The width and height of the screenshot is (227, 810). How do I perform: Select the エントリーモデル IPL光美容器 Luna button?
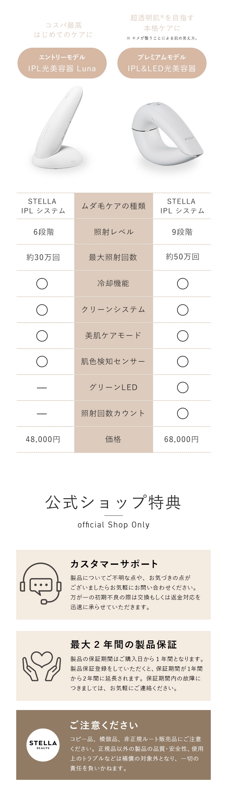(x=62, y=63)
